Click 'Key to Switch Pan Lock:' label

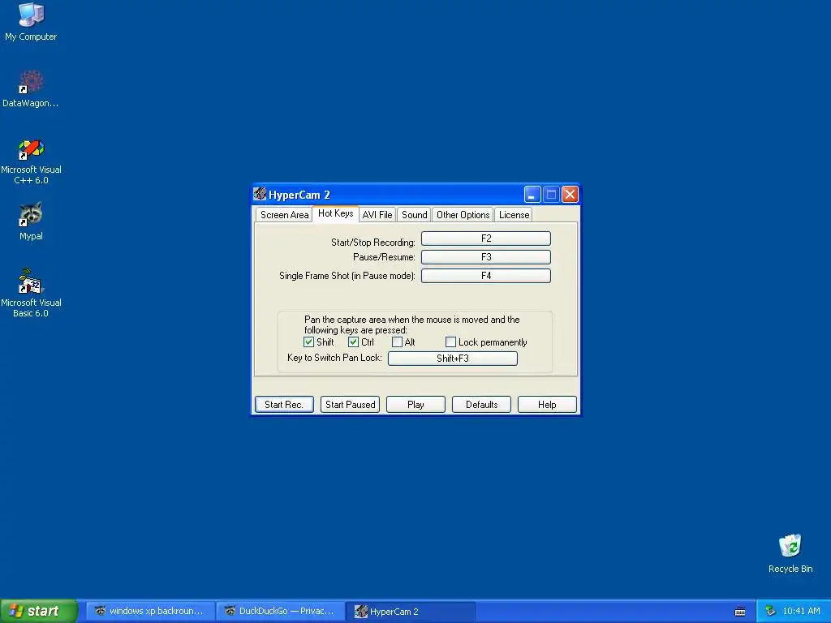pyautogui.click(x=334, y=358)
